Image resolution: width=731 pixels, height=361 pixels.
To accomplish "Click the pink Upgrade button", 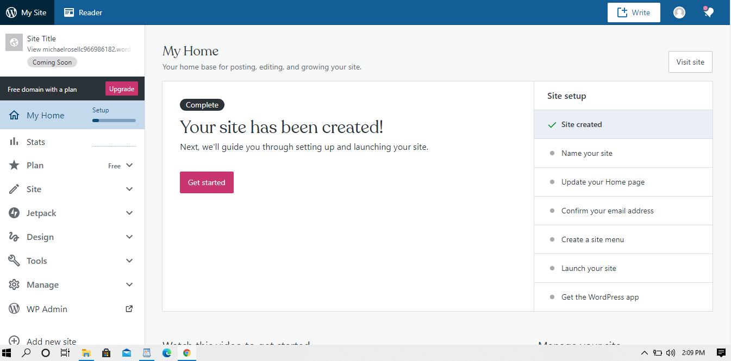I will [x=122, y=89].
